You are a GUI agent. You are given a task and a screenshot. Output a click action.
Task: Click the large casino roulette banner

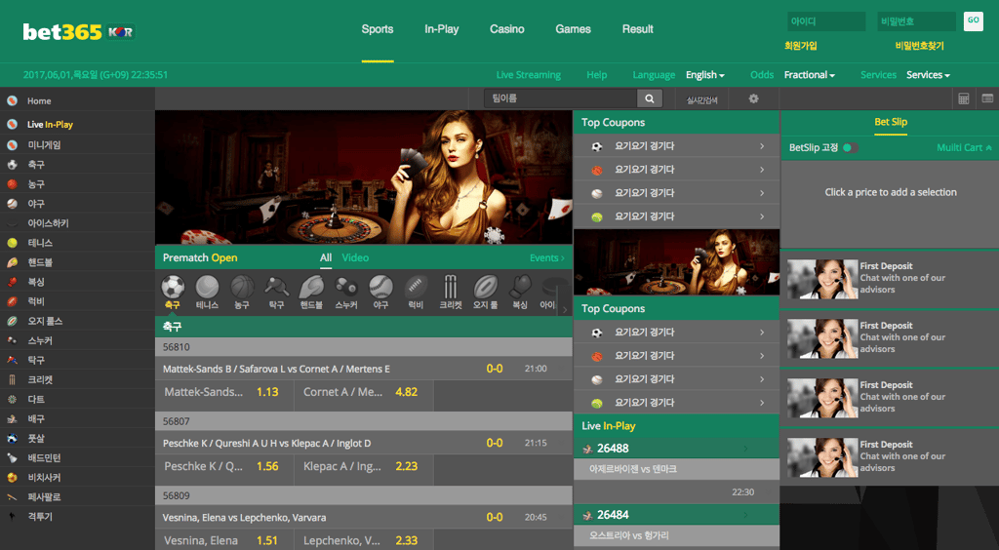point(363,177)
